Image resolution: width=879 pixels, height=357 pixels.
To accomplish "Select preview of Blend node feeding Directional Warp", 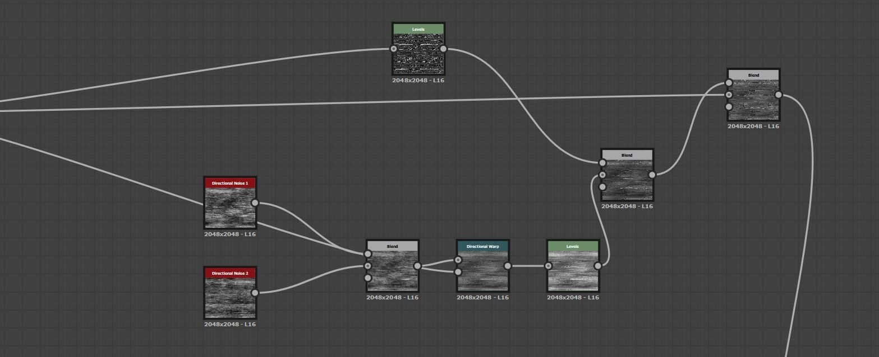I will coord(393,271).
